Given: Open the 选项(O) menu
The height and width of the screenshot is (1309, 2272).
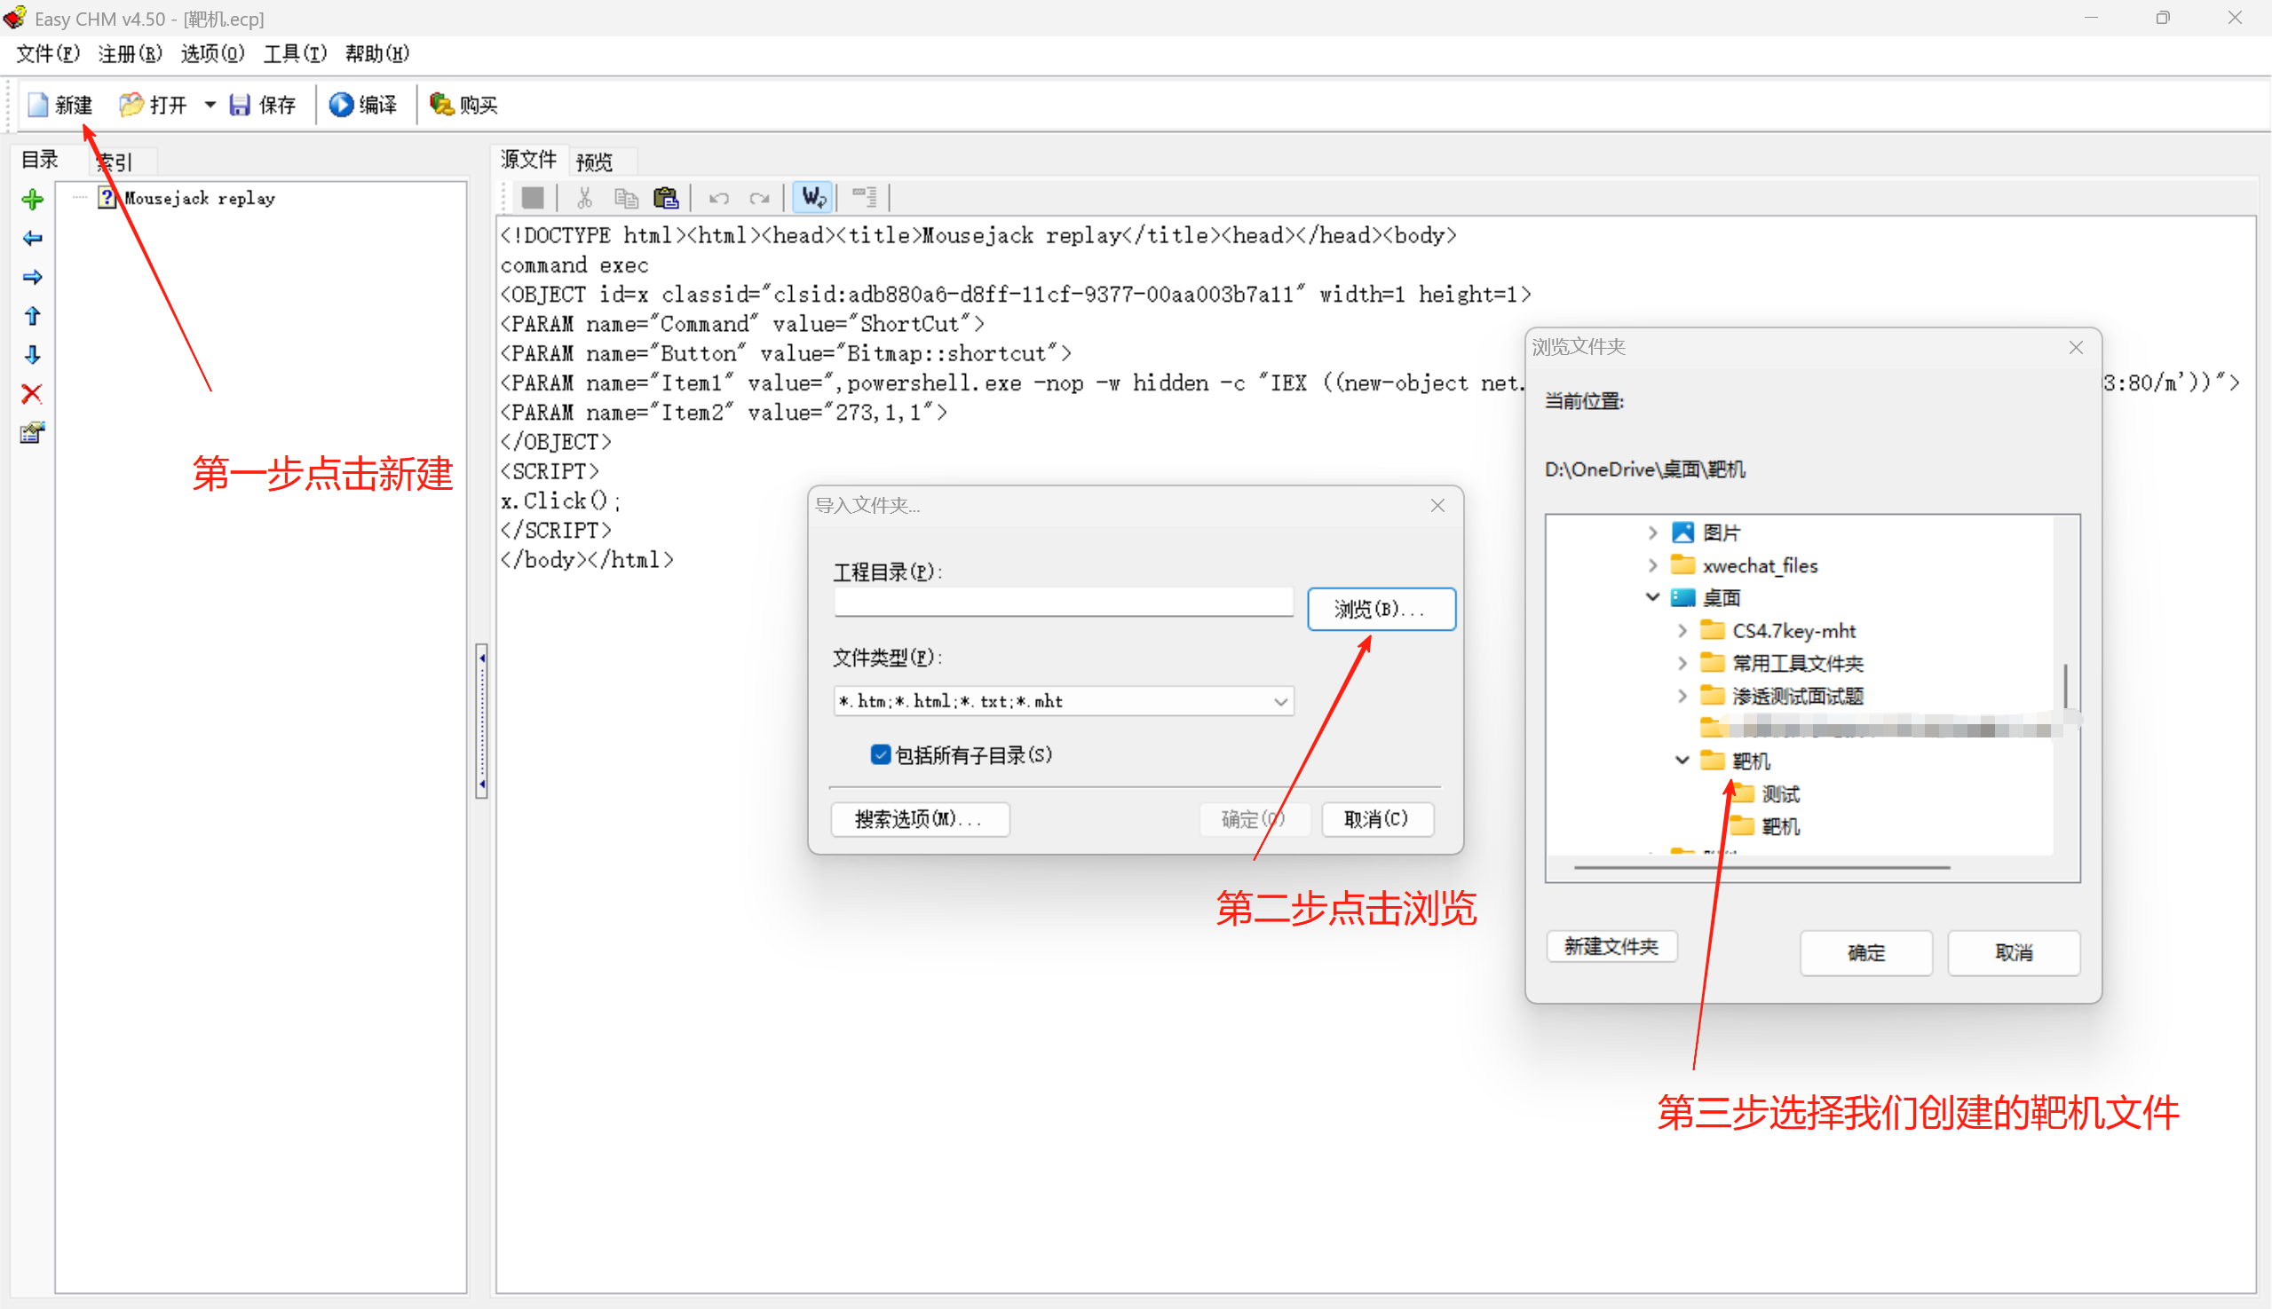Looking at the screenshot, I should pos(212,54).
